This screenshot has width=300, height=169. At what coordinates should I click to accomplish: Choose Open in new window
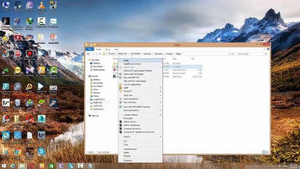pyautogui.click(x=141, y=64)
